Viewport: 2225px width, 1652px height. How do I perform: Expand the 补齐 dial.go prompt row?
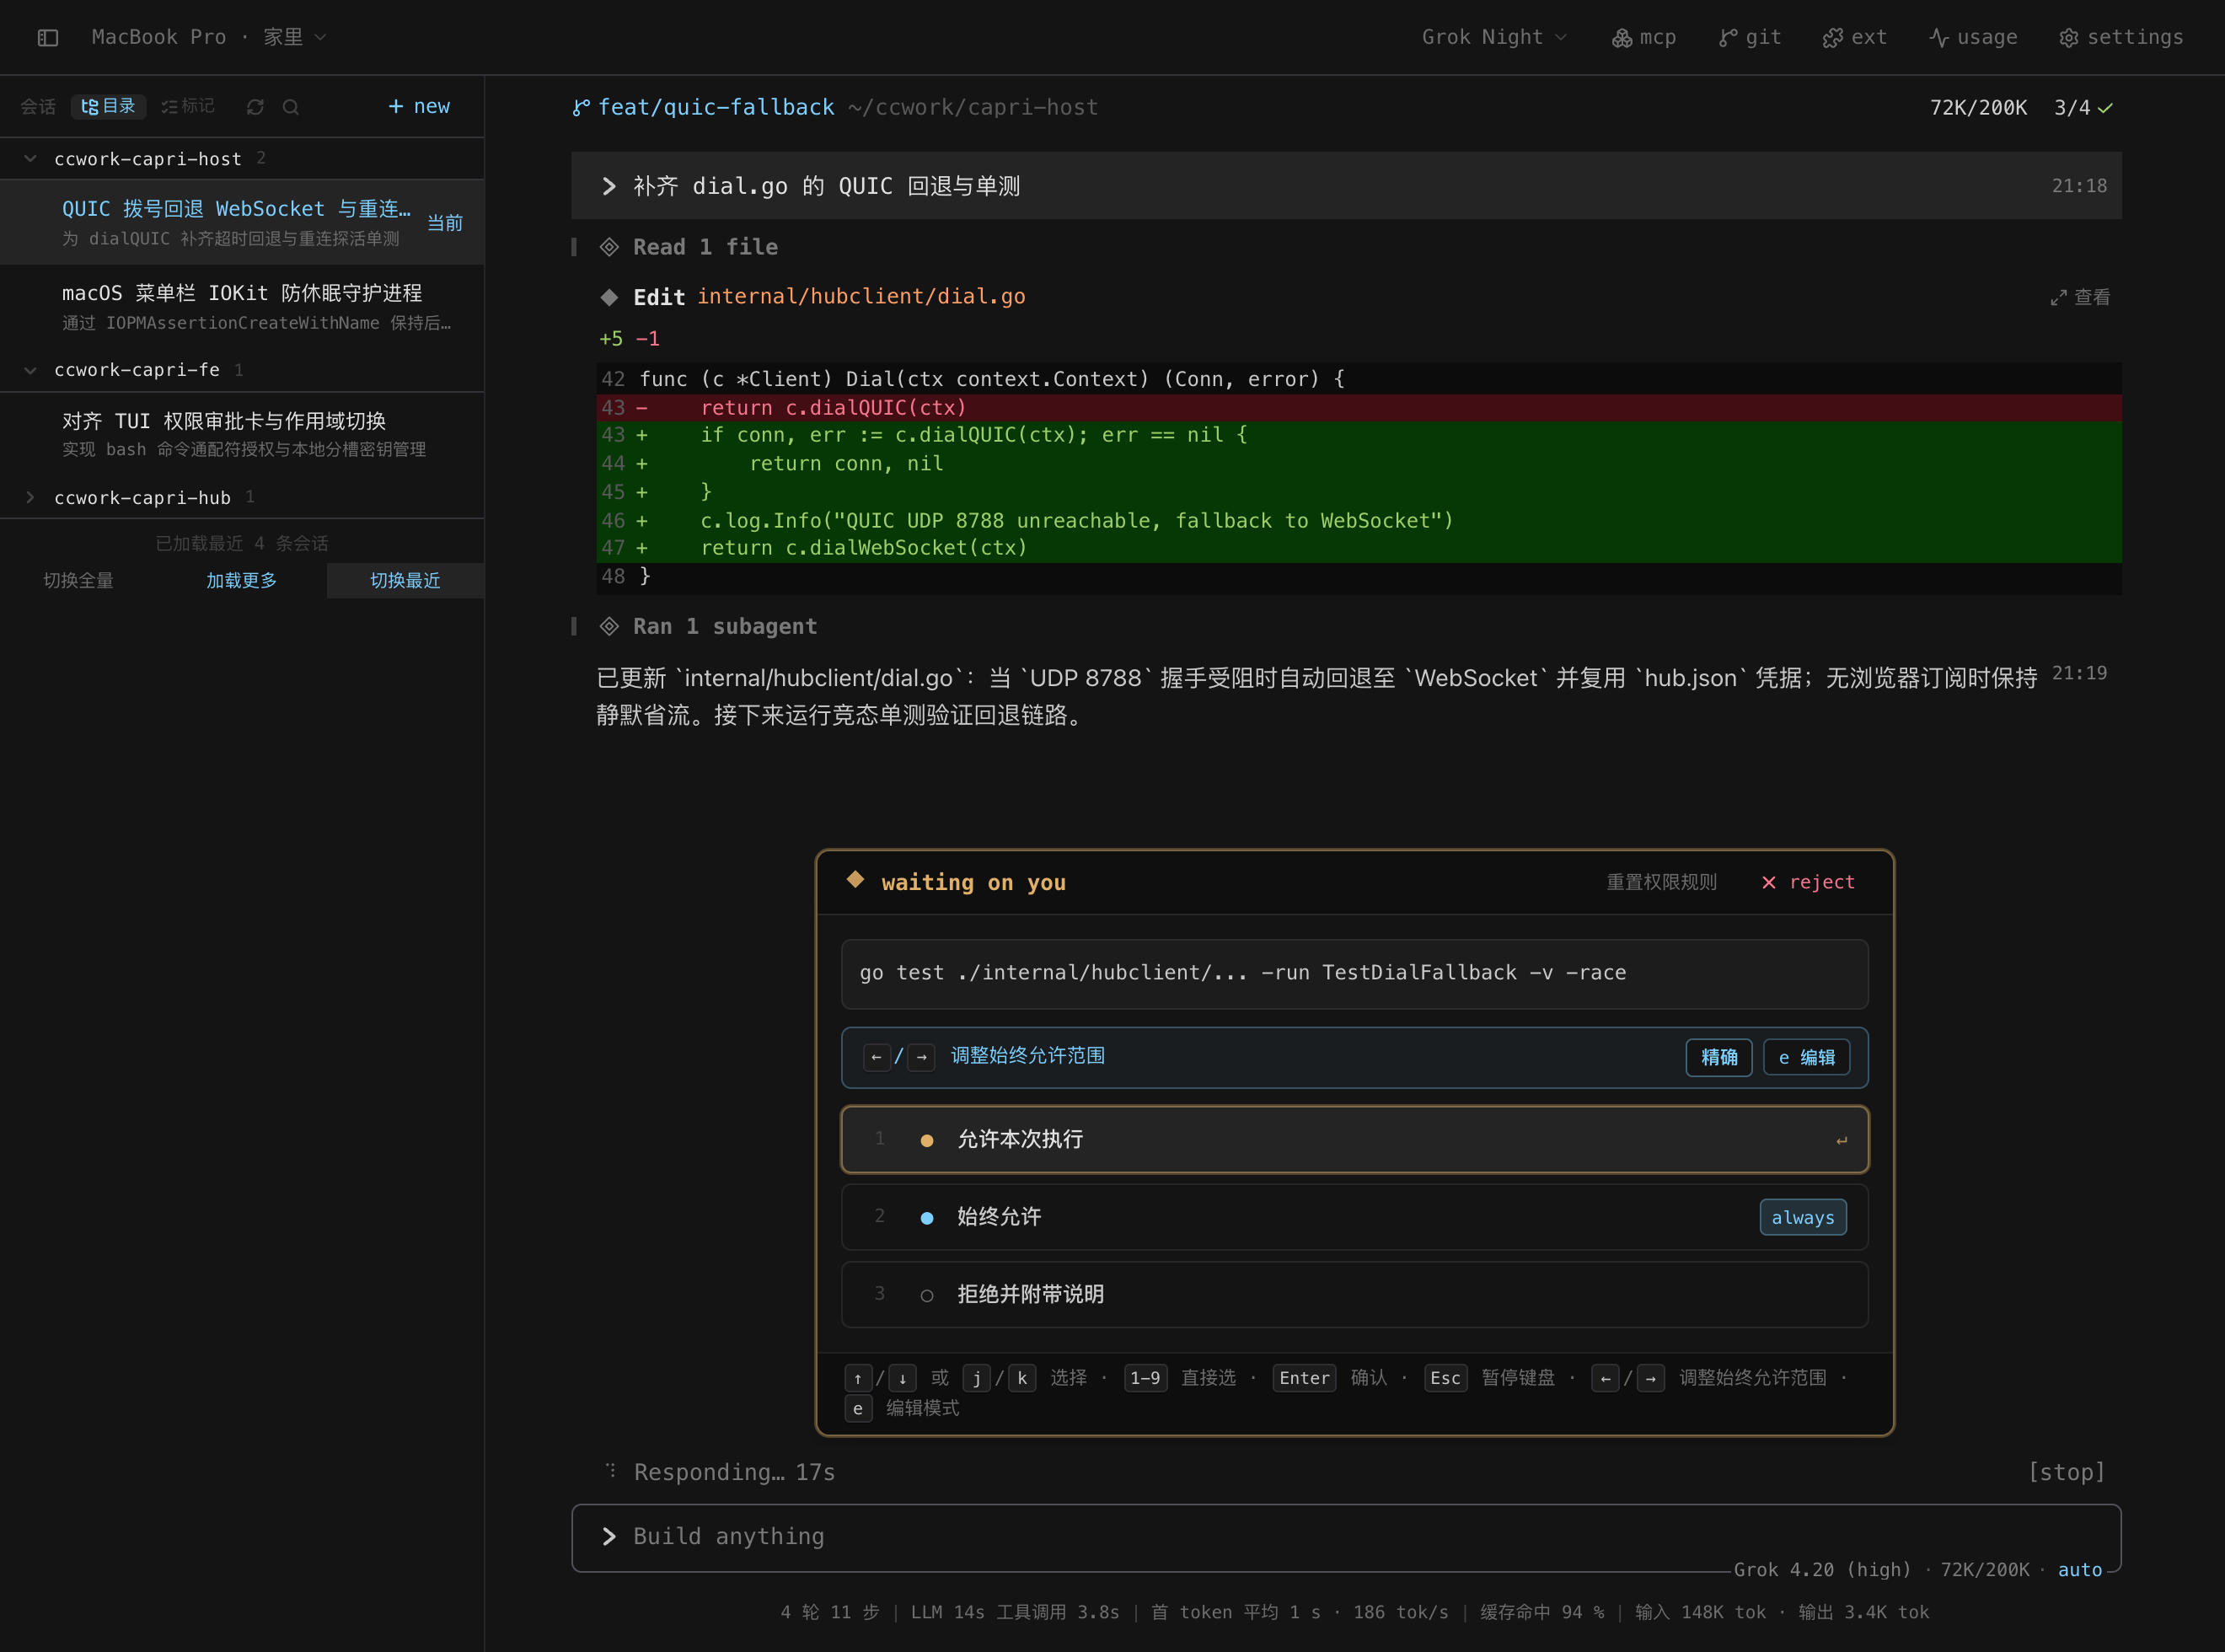point(1346,186)
